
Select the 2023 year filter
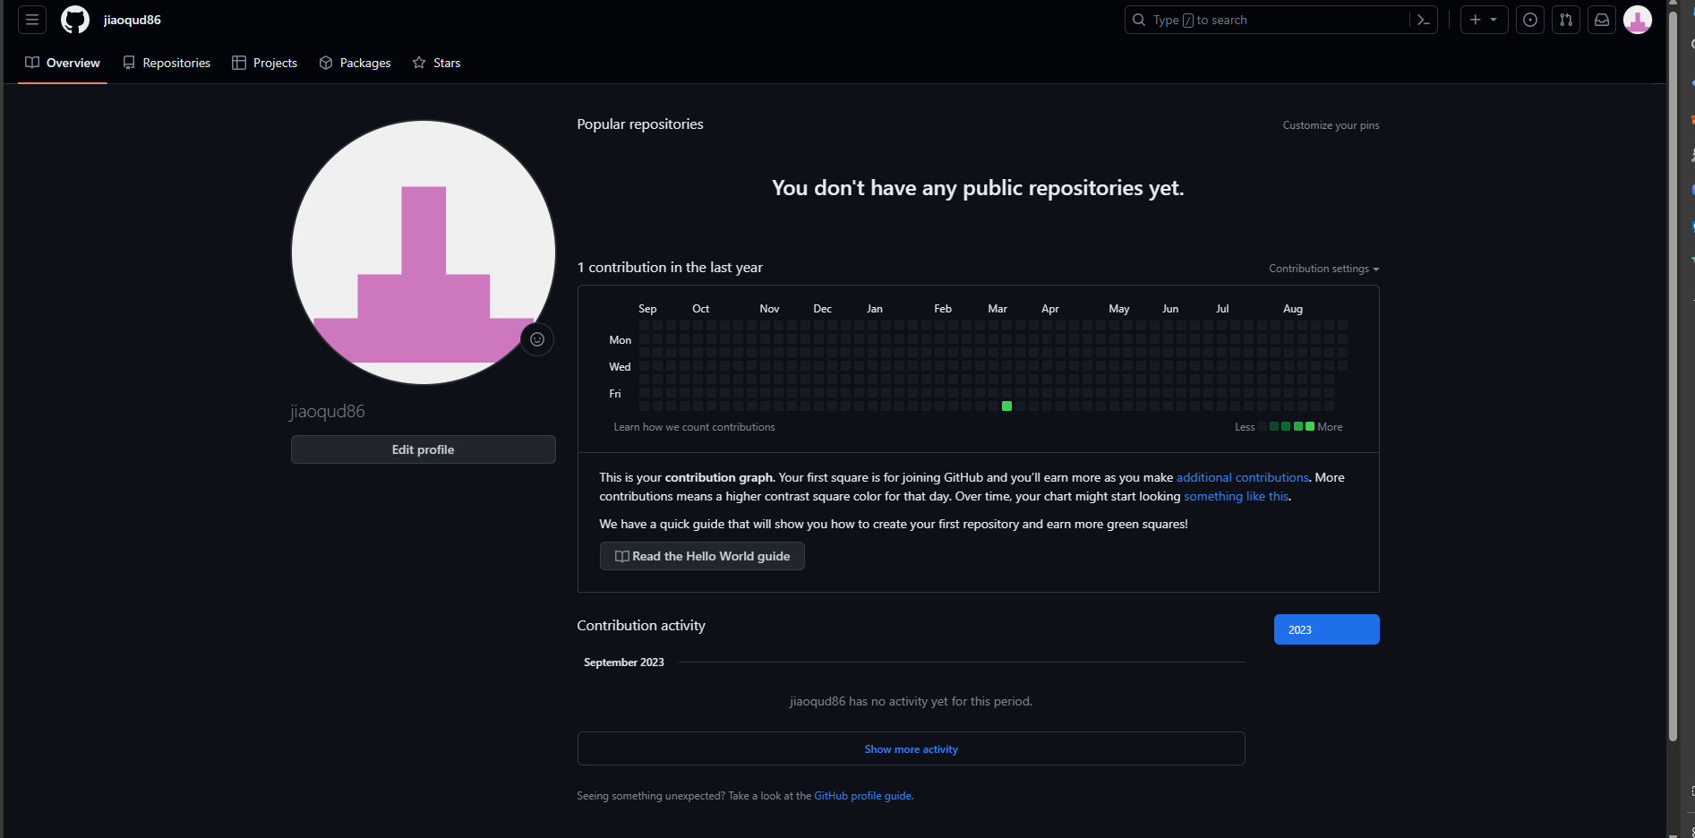(1326, 629)
